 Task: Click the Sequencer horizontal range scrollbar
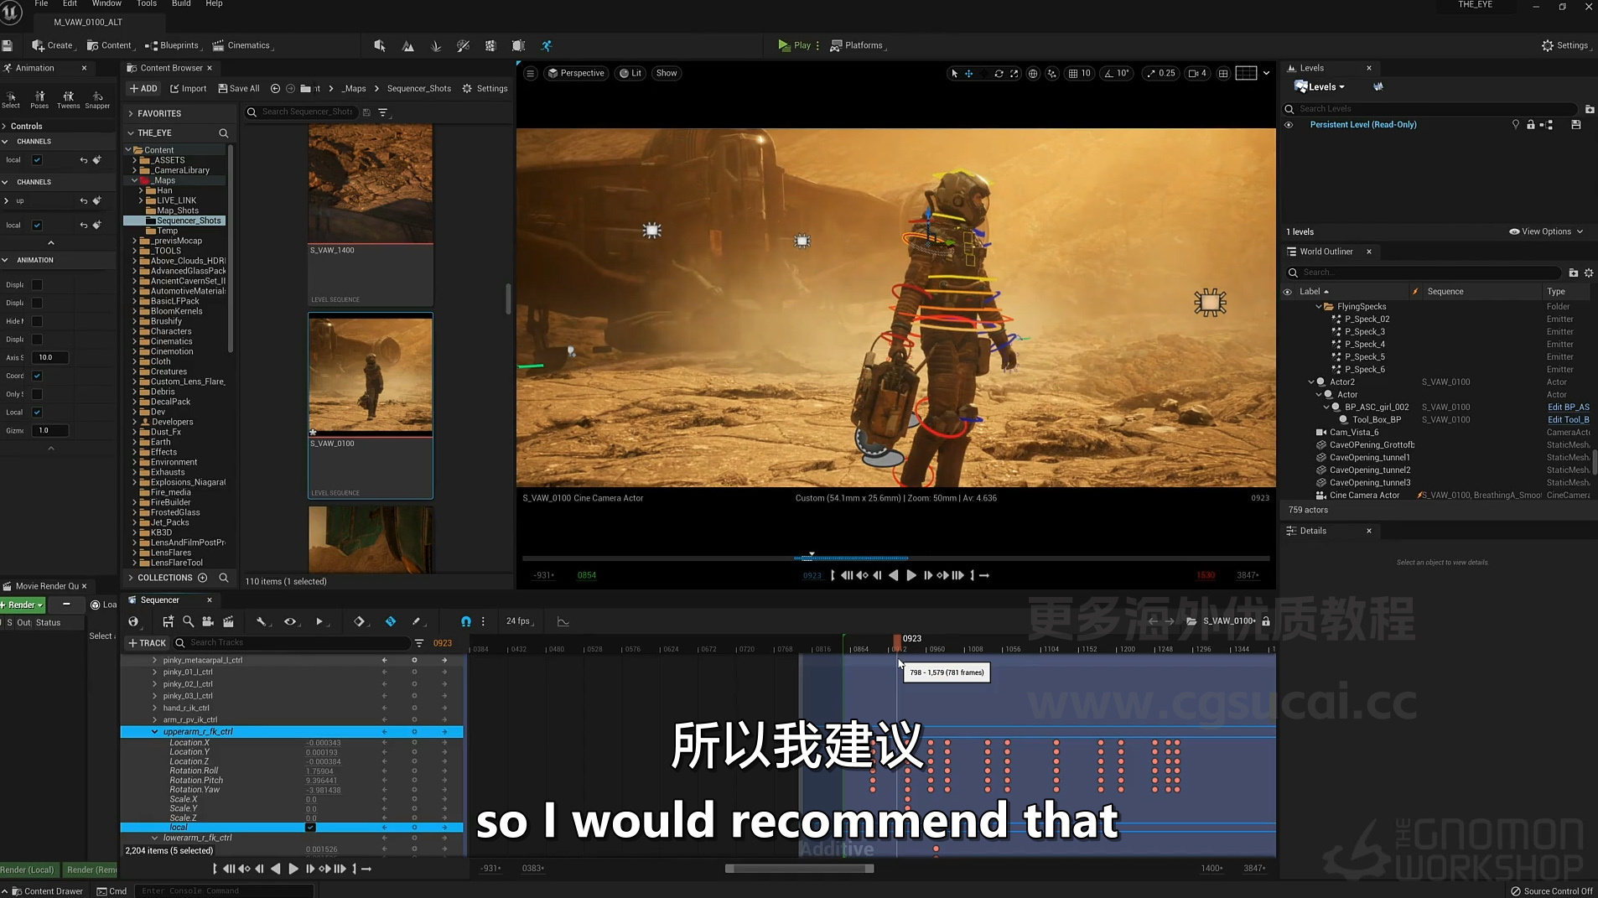(x=799, y=869)
